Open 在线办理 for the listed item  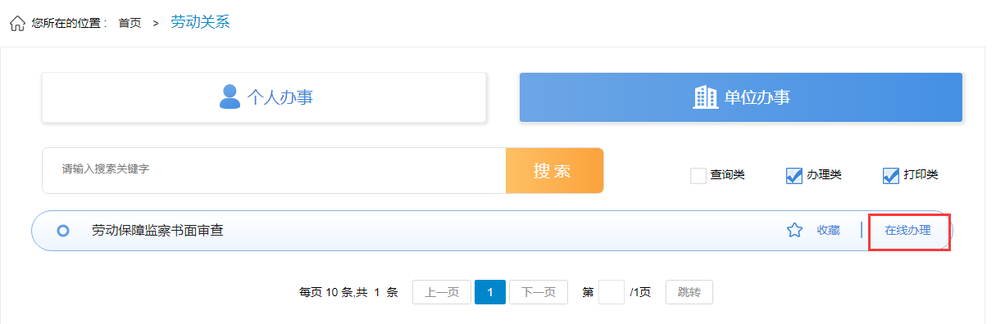coord(908,231)
